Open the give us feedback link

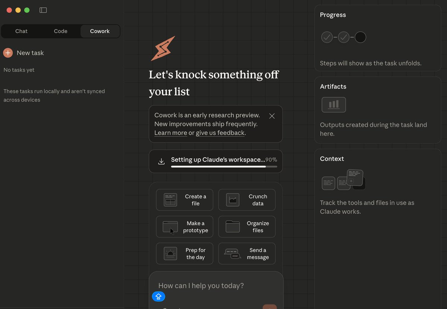220,133
